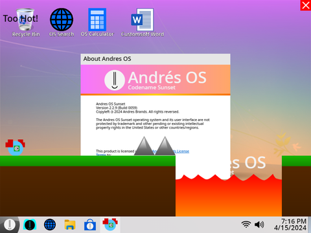Viewport: 311px width, 233px height.
Task: Open the clock showing 7:16 PM
Action: 294,221
